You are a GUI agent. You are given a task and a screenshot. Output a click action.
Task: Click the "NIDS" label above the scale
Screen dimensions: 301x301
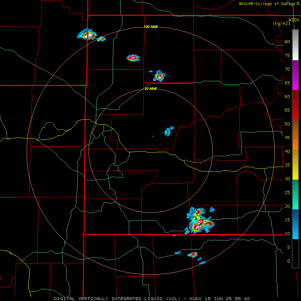[x=294, y=20]
